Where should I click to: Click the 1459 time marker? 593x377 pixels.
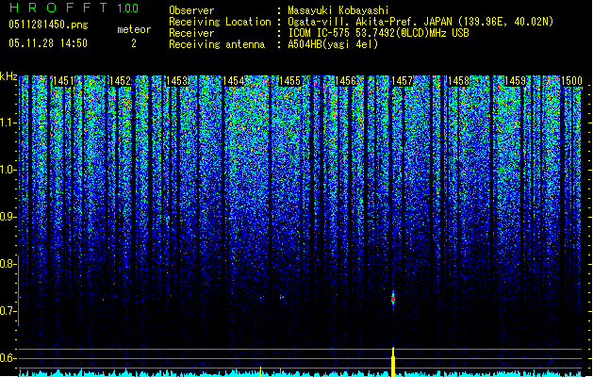tap(515, 81)
